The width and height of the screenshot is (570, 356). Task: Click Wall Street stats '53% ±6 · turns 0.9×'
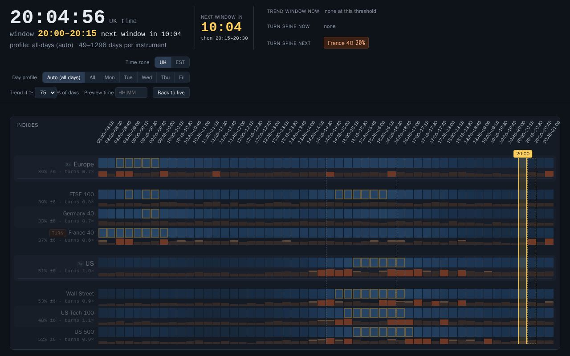66,301
